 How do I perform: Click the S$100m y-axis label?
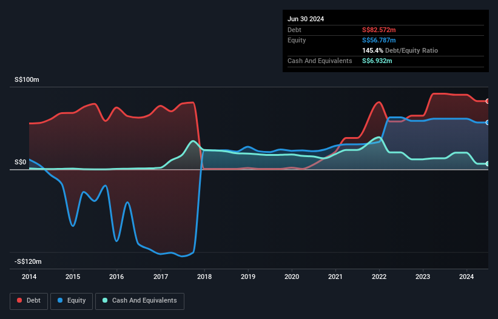27,79
